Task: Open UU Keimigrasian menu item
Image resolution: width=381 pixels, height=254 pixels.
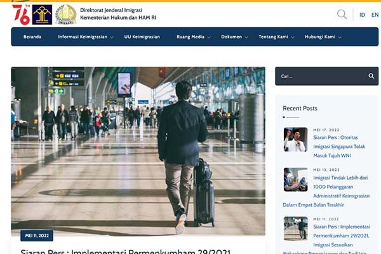Action: (x=142, y=37)
